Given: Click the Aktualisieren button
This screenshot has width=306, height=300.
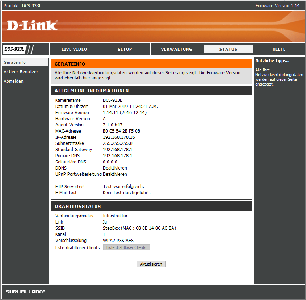Looking at the screenshot, I should 151,264.
